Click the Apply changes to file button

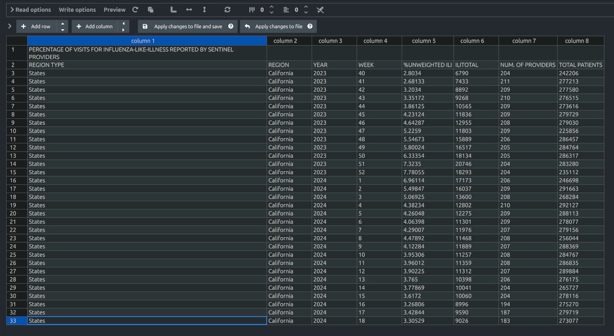point(278,26)
